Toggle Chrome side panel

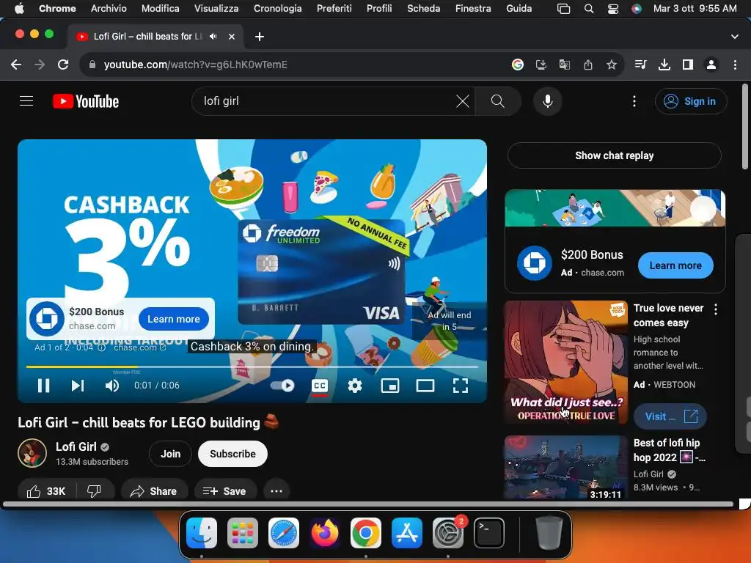coord(687,65)
